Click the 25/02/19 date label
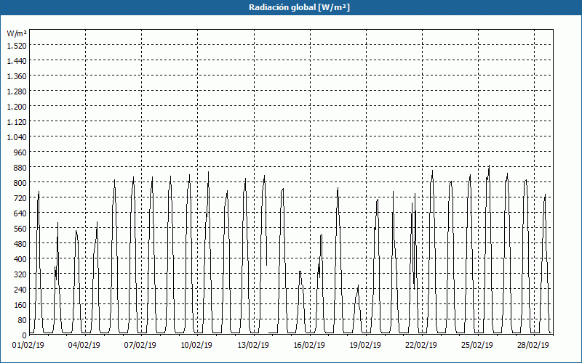The height and width of the screenshot is (363, 582). tap(478, 345)
